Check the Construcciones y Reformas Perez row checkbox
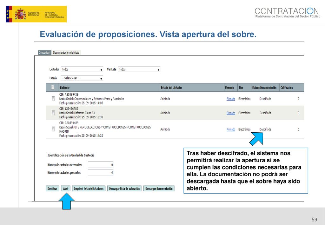325x225 pixels. tap(53, 99)
